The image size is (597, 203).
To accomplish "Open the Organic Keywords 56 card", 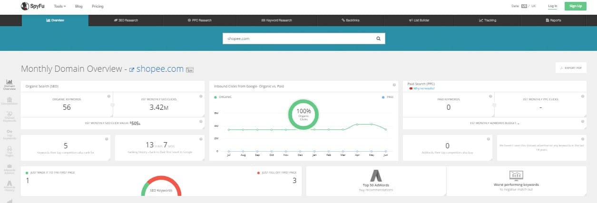I will 67,105.
